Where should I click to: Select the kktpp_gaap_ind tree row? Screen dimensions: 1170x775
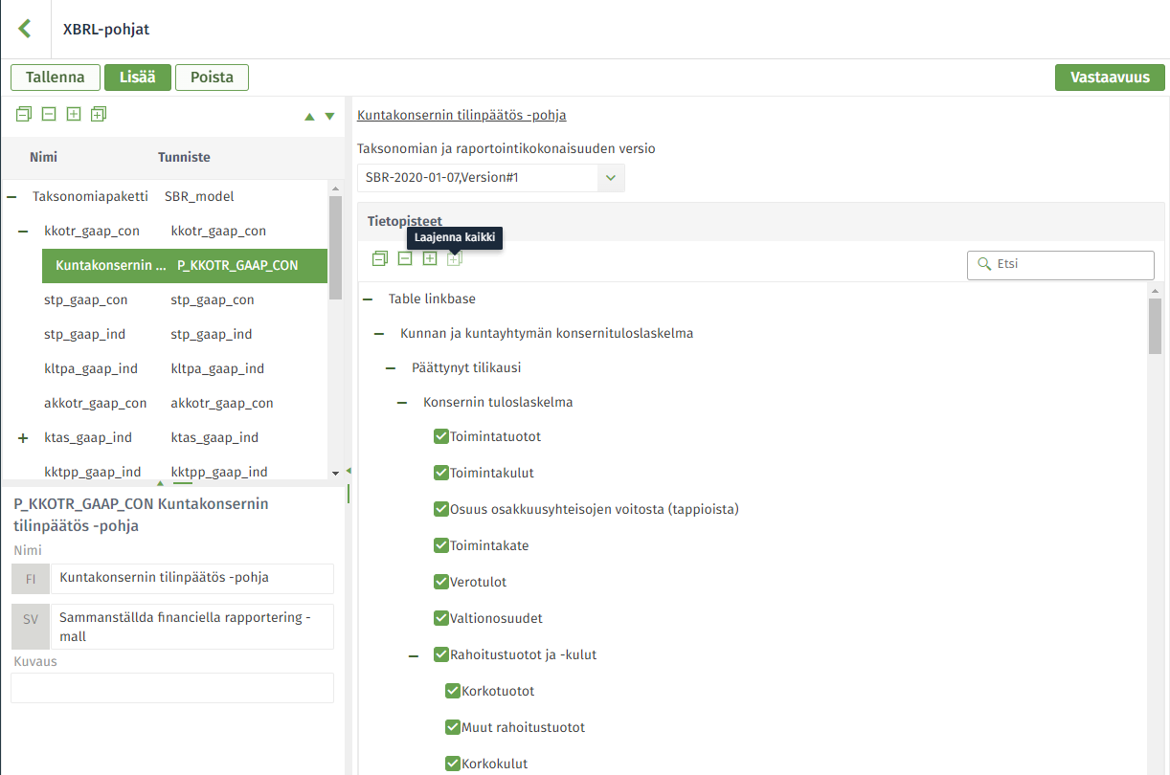[x=165, y=471]
